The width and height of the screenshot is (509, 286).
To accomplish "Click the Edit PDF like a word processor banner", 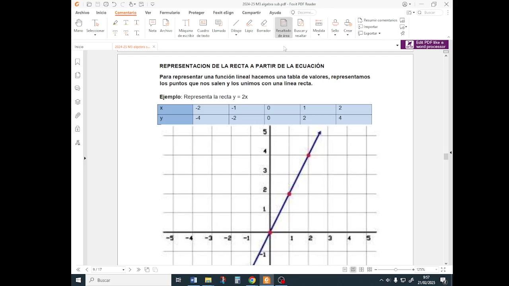I will (424, 44).
